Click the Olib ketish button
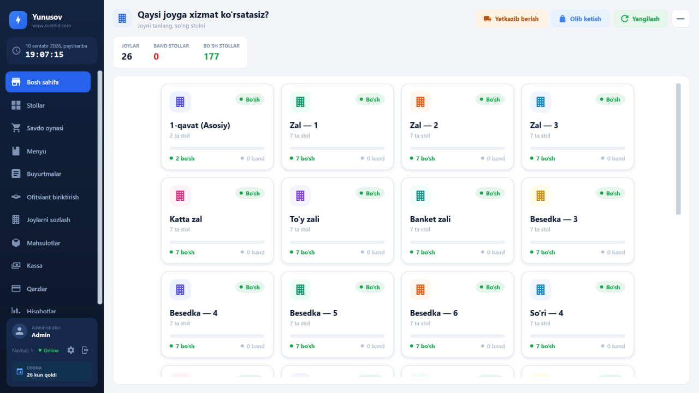Viewport: 699px width, 393px height. [580, 19]
